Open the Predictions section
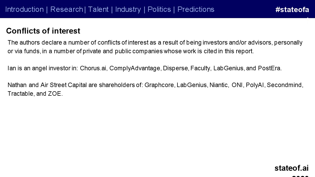 pyautogui.click(x=196, y=9)
